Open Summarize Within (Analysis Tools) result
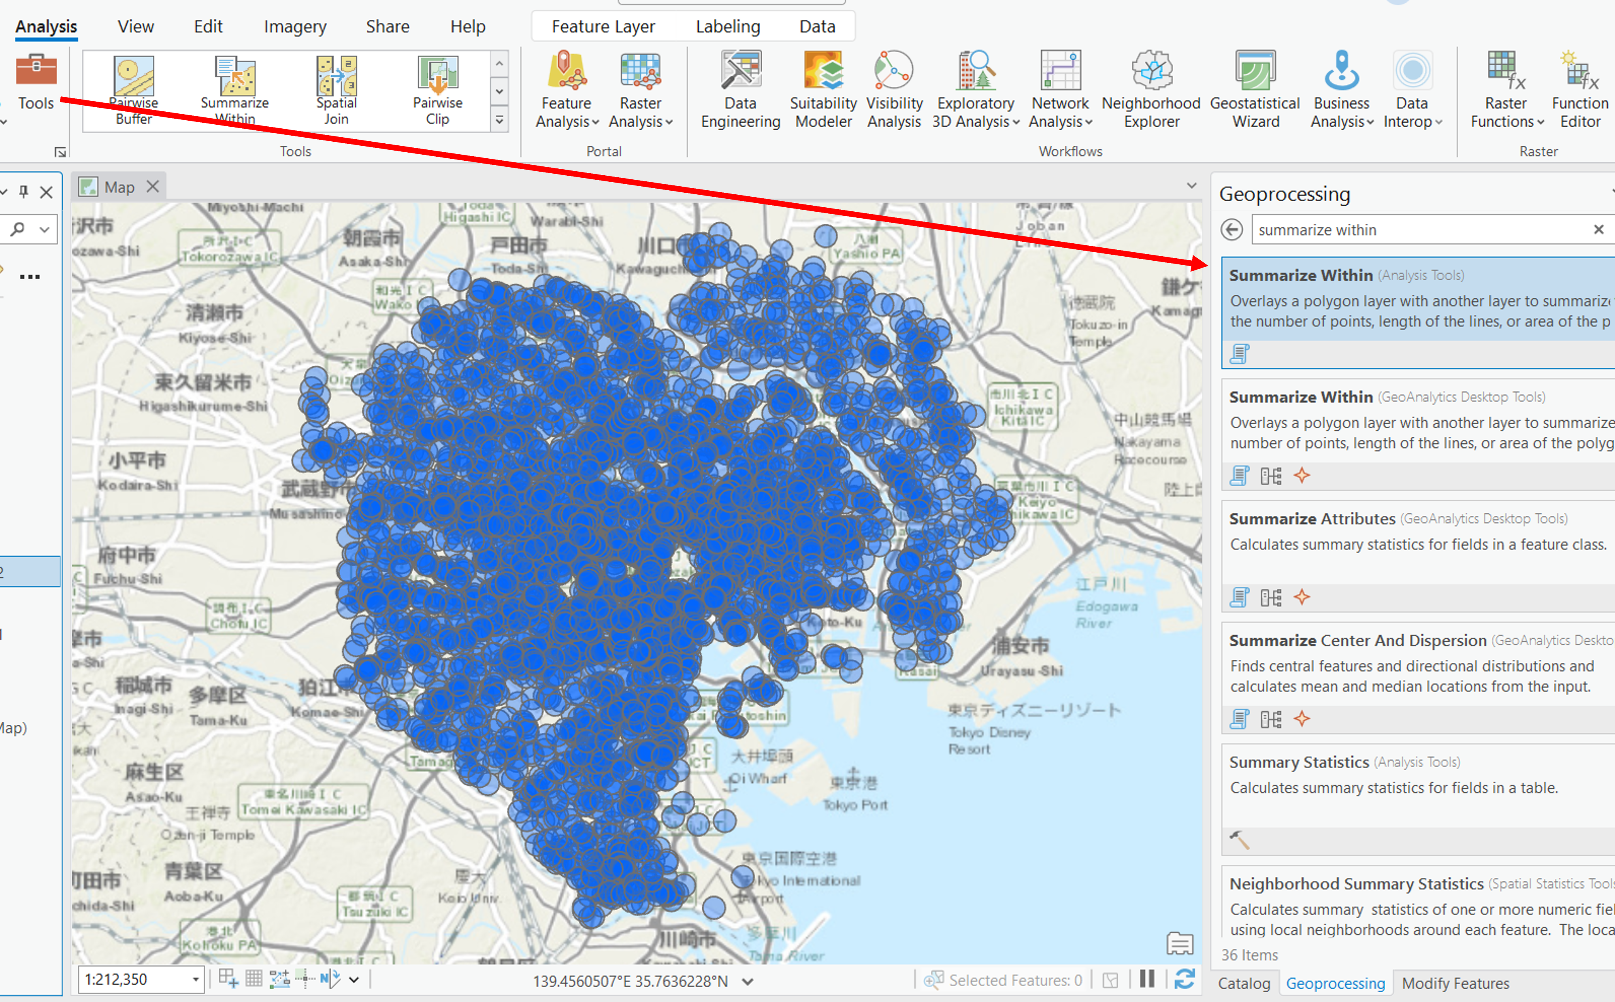This screenshot has height=1002, width=1615. pyautogui.click(x=1418, y=313)
